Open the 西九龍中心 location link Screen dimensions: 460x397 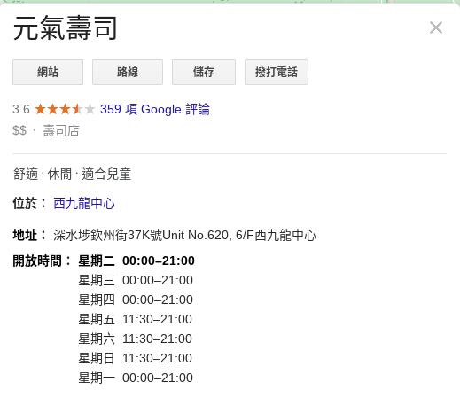84,204
